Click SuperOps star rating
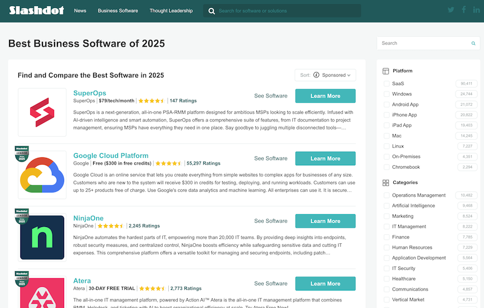 [151, 100]
